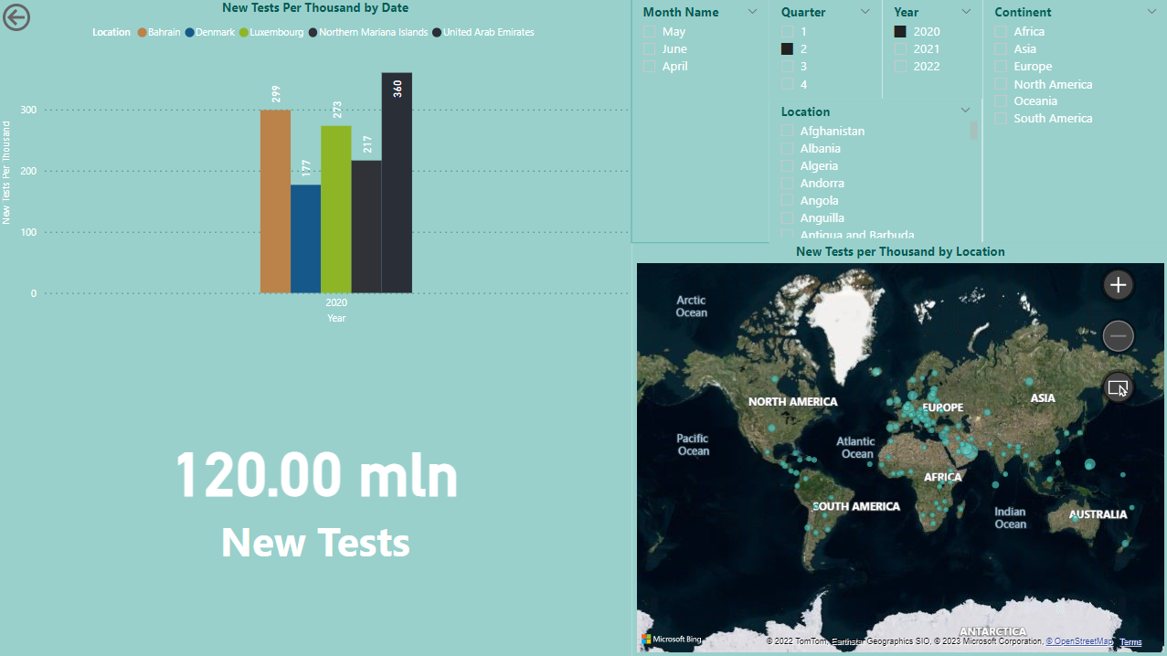Select the map rectangle selection tool
The image size is (1167, 656).
(x=1117, y=387)
